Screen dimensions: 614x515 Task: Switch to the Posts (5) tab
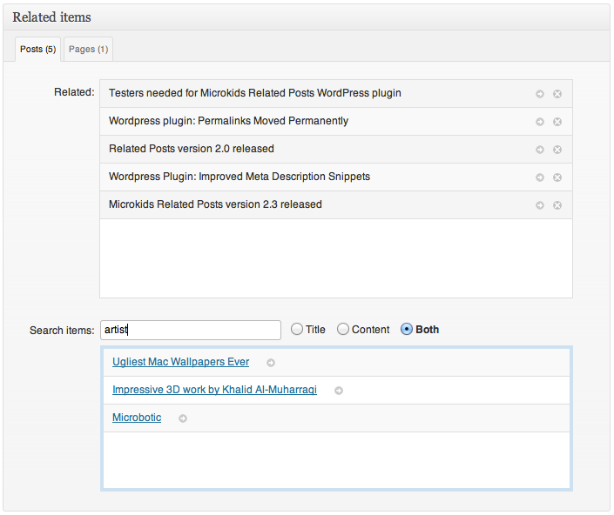tap(38, 50)
